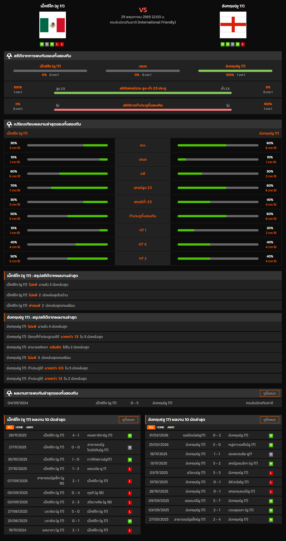The image size is (286, 541).
Task: Click Mexico U17 team name at top
Action: tap(53, 6)
